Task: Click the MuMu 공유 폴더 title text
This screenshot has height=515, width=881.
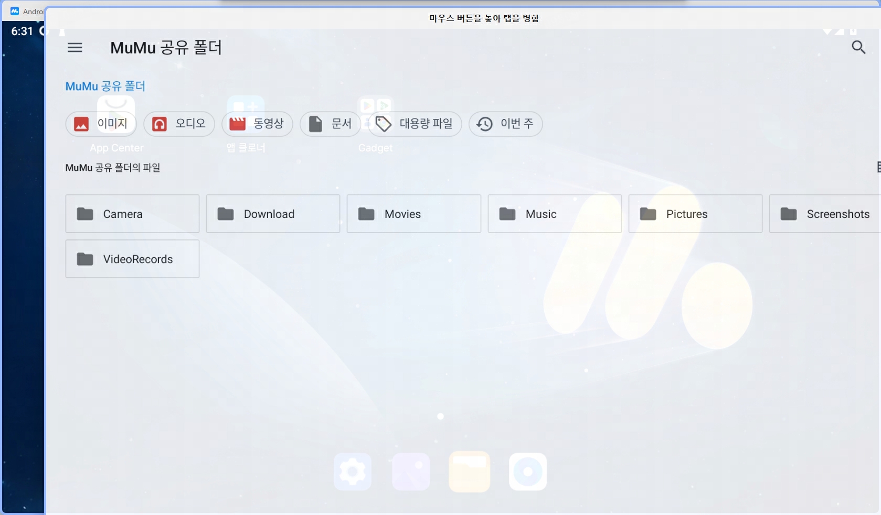Action: 166,48
